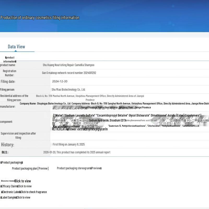The image size is (209, 209).
Task: Click to view Execution Standard
Action: point(22,181)
